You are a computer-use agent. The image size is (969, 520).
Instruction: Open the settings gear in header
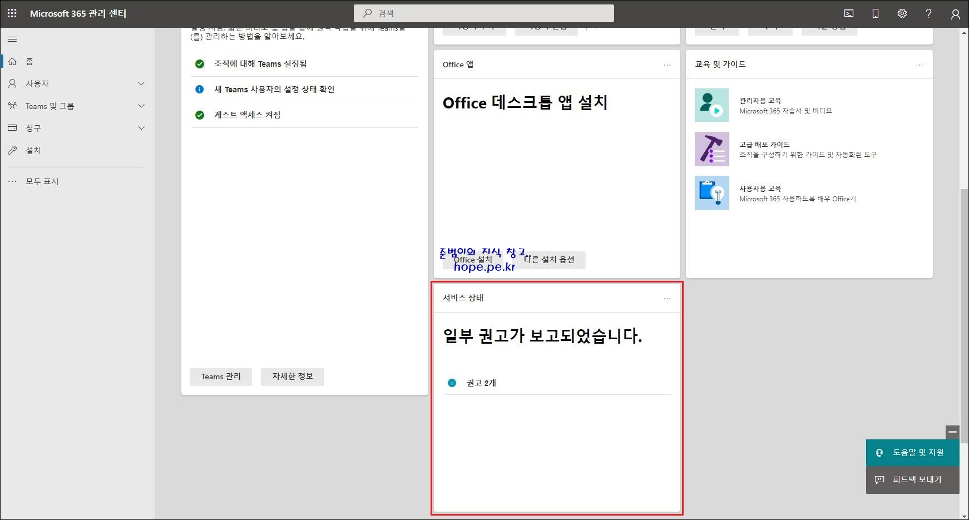[x=902, y=13]
